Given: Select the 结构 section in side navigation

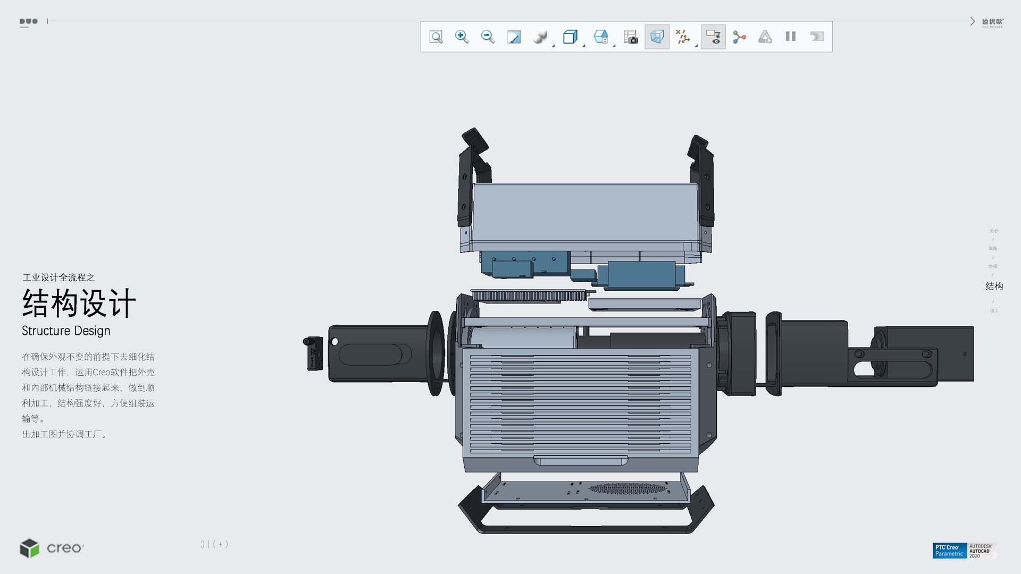Looking at the screenshot, I should click(x=994, y=286).
